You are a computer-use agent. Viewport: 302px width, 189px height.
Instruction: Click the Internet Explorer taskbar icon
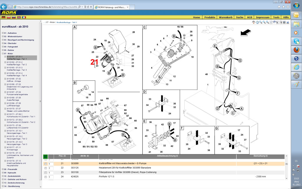pyautogui.click(x=296, y=67)
